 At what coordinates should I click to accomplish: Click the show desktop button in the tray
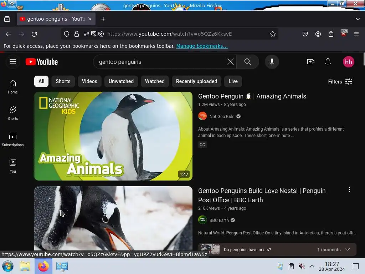356,266
